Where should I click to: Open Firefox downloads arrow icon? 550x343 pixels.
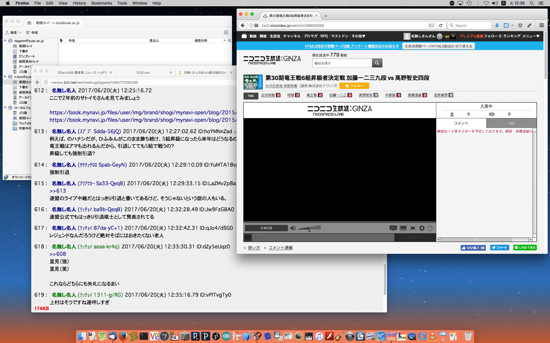[x=497, y=25]
